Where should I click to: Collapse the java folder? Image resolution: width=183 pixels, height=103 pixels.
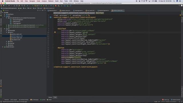pyautogui.click(x=5, y=16)
